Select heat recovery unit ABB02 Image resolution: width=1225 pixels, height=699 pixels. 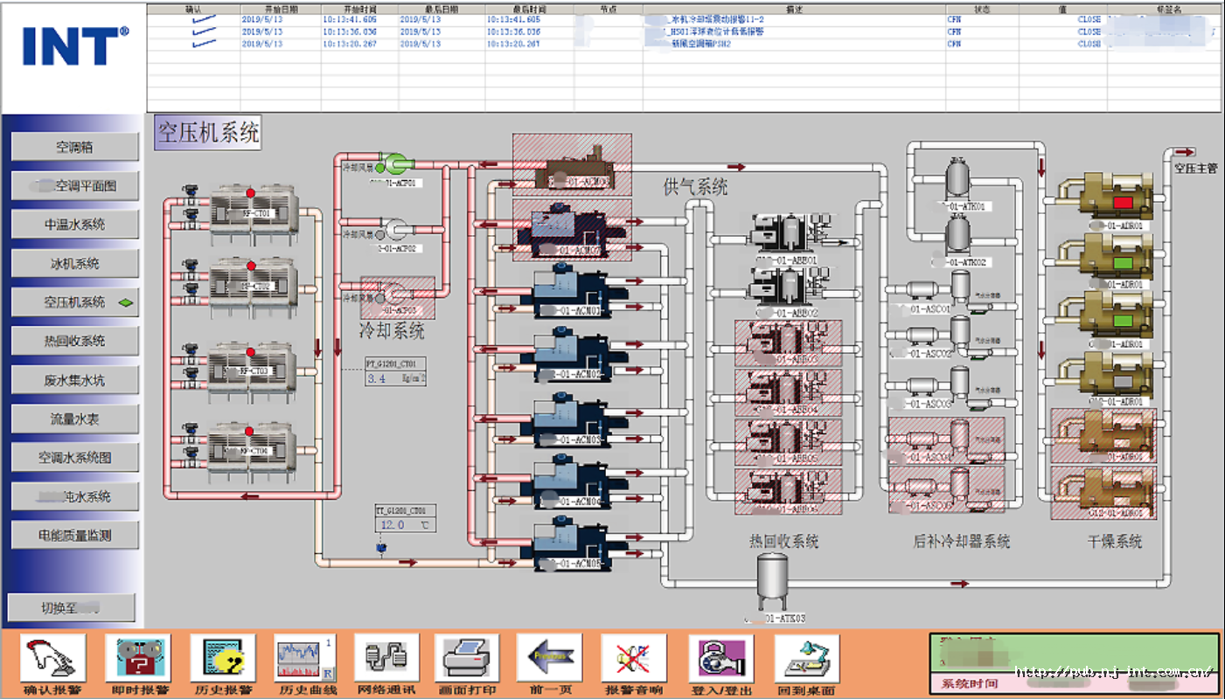791,287
